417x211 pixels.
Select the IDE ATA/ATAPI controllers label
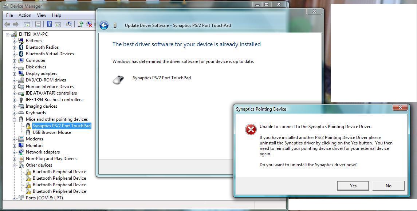[51, 93]
